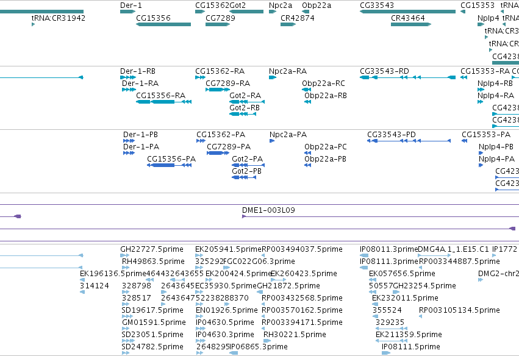
Task: Click the EK232011.5prime EST label
Action: click(x=405, y=297)
